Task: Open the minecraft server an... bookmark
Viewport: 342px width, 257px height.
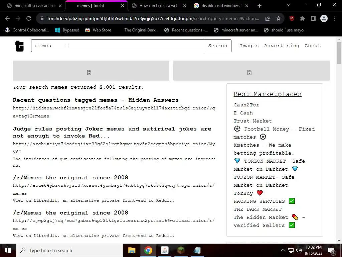Action: tap(236, 30)
